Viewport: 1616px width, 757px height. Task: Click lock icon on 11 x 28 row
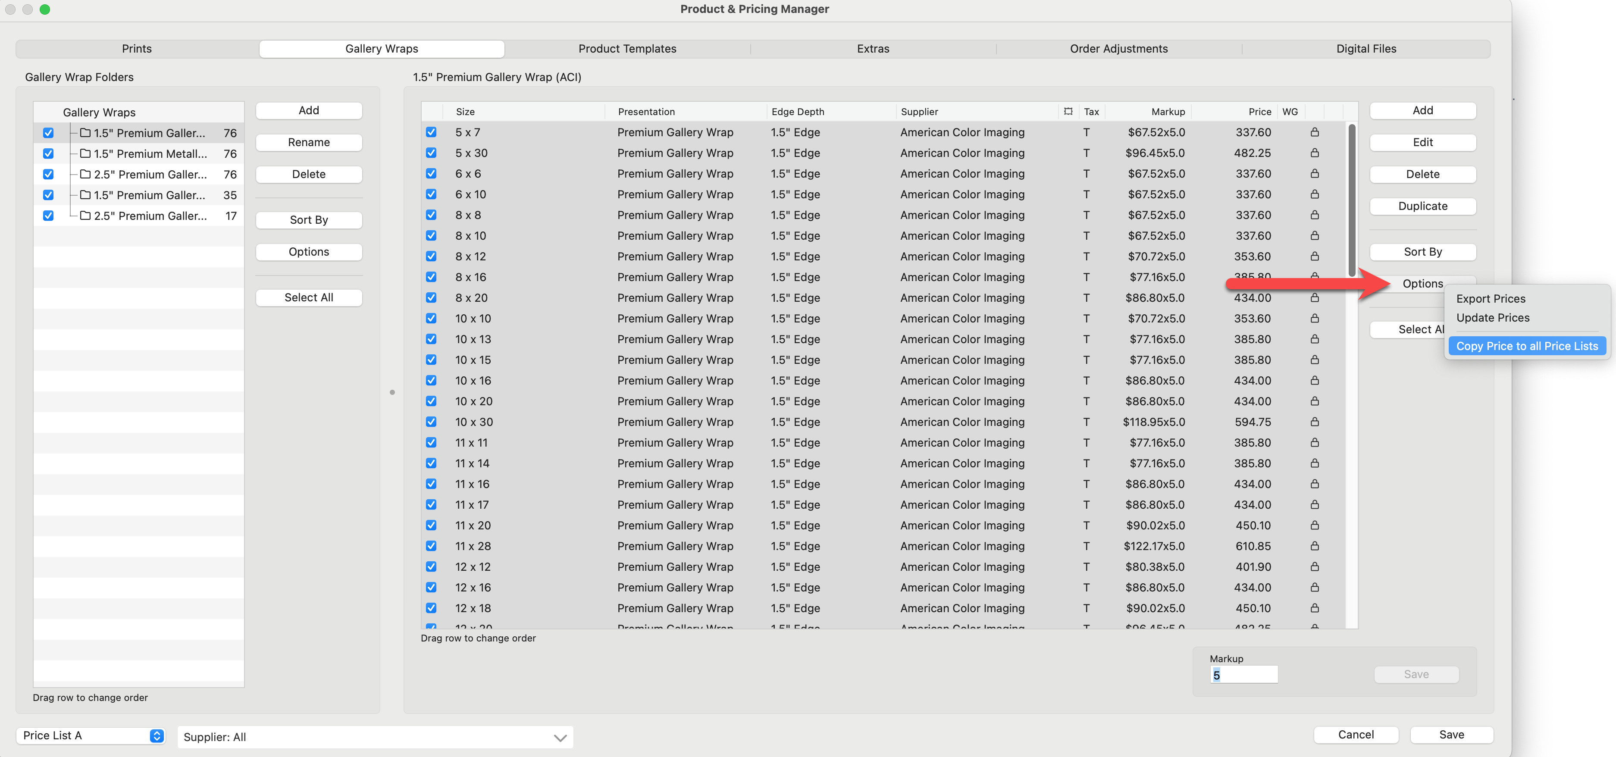coord(1314,546)
